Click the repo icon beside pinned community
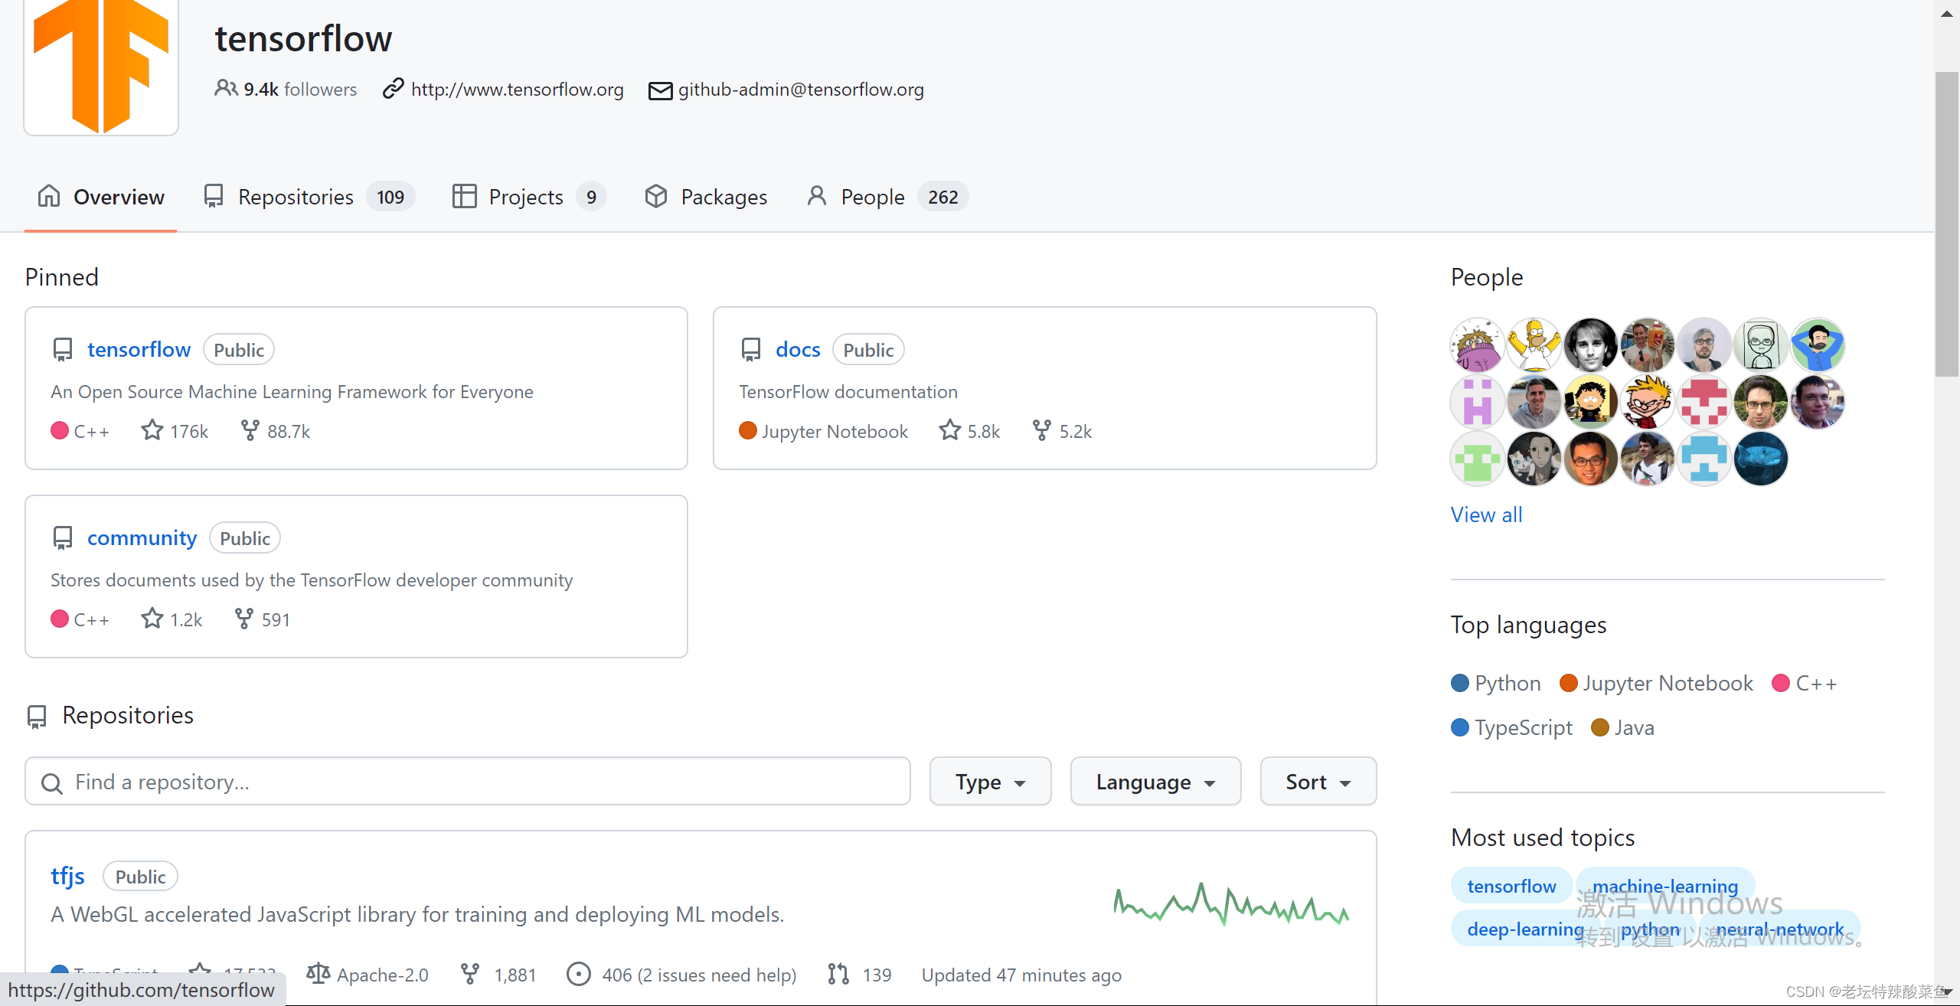Image resolution: width=1960 pixels, height=1006 pixels. 63,538
